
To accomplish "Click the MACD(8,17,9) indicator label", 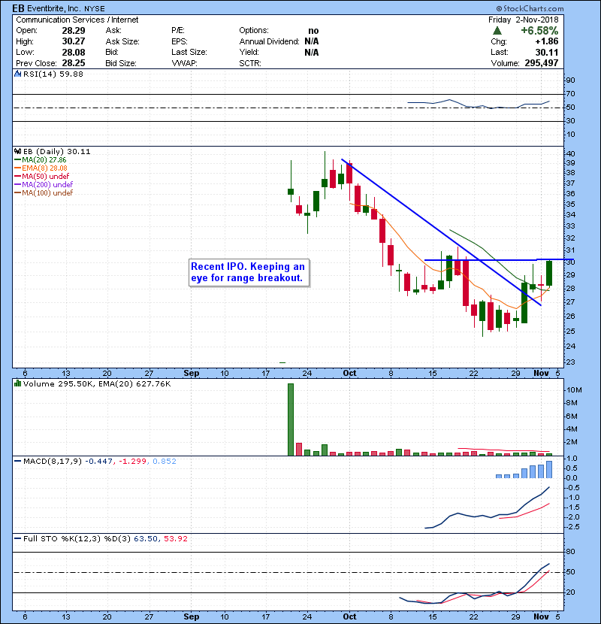I will tap(53, 462).
